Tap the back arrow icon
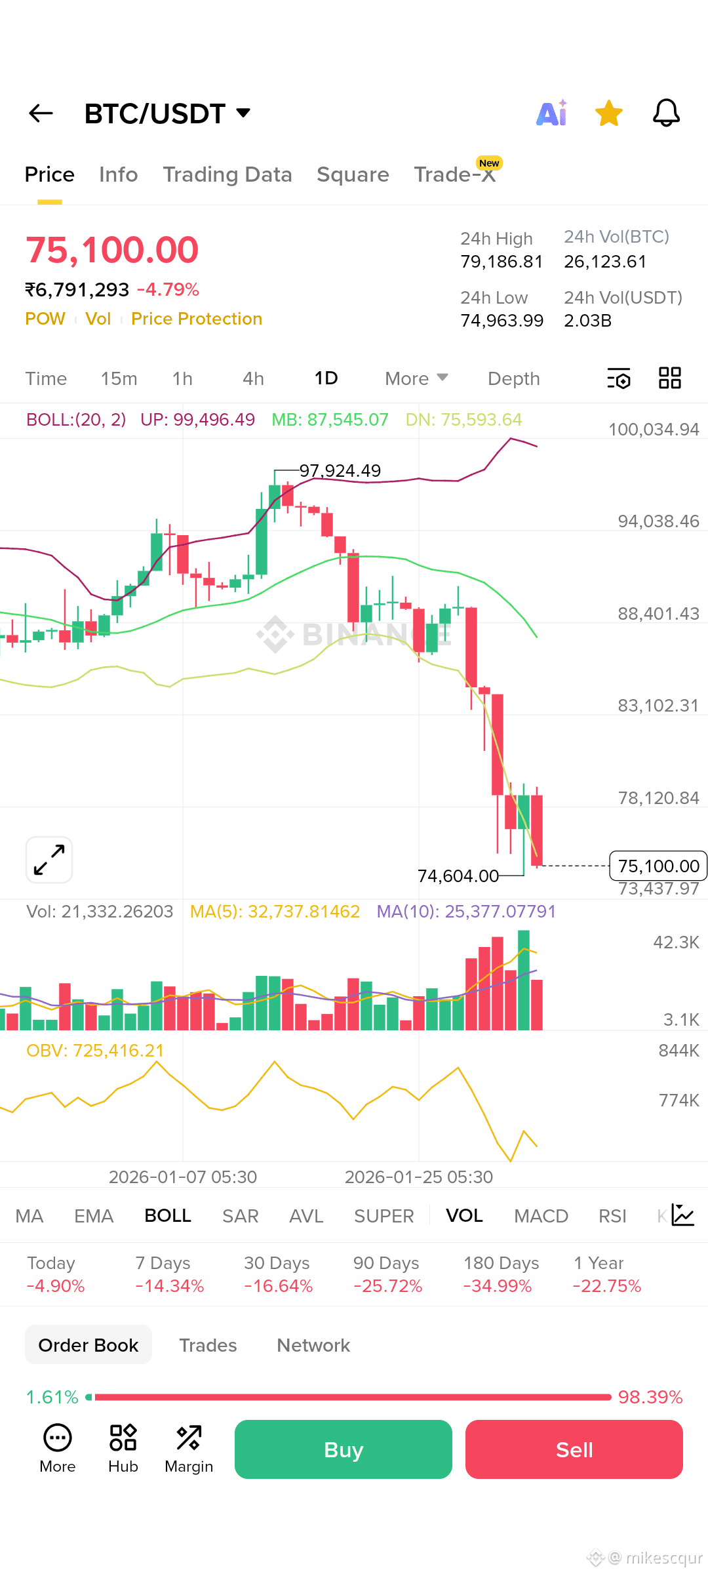The image size is (708, 1574). [41, 113]
